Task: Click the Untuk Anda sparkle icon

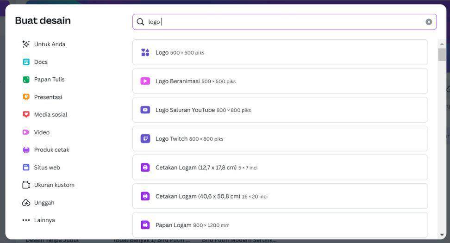Action: click(x=26, y=44)
